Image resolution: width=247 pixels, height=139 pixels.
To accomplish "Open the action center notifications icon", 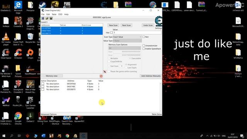I will coord(242,136).
